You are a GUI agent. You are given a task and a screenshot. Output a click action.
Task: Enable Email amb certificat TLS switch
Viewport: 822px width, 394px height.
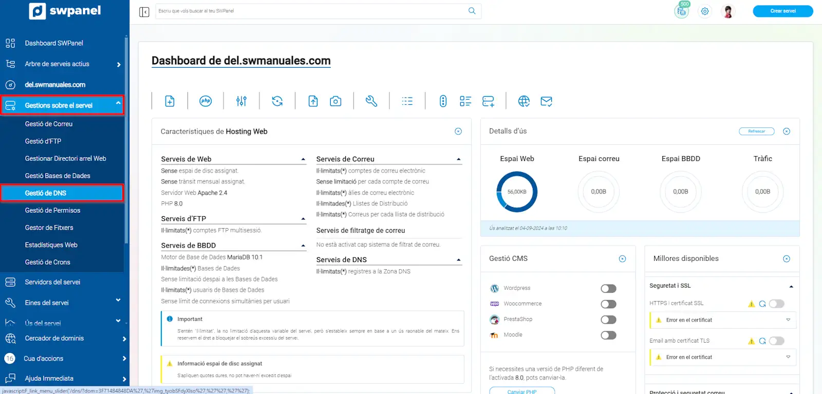pos(777,341)
